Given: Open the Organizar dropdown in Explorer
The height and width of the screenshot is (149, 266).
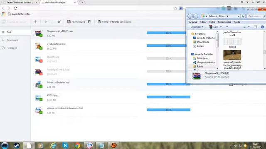Looking at the screenshot, I should (x=197, y=27).
